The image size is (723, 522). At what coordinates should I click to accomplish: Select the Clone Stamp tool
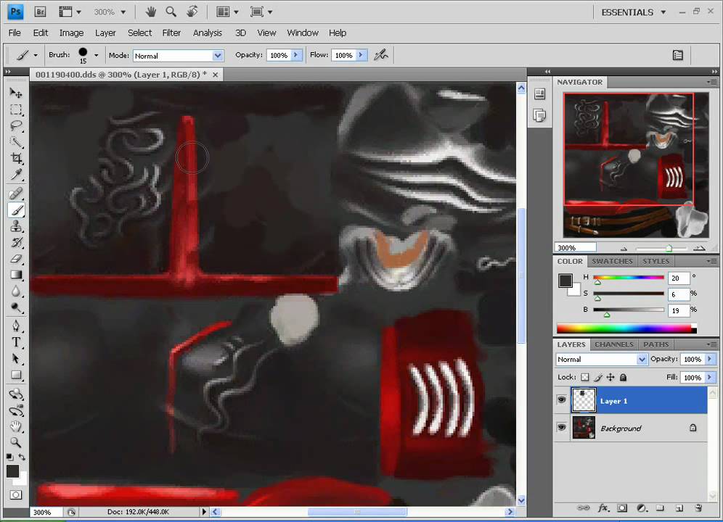(x=16, y=226)
